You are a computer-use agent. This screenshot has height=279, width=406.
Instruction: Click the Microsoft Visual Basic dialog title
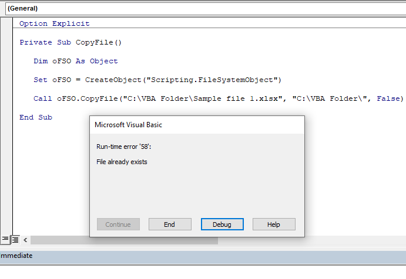click(128, 125)
